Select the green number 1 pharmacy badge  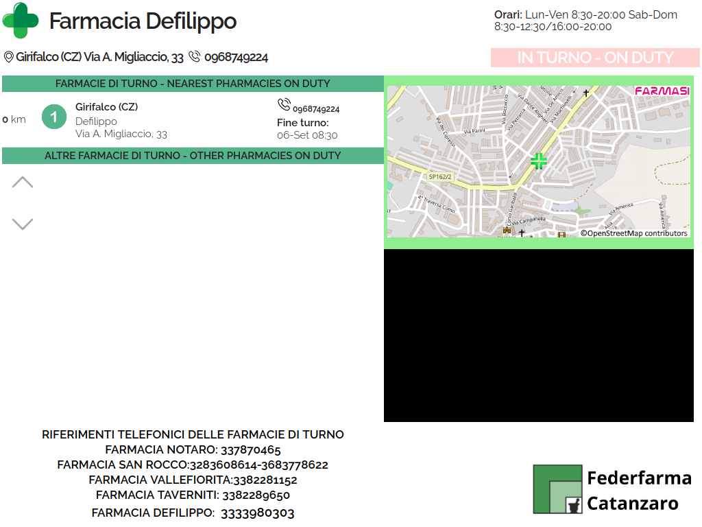tap(54, 117)
